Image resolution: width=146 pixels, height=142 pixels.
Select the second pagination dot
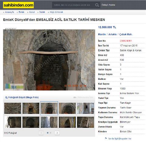point(50,133)
